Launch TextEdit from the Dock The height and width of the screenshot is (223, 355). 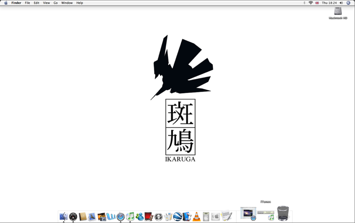click(x=226, y=216)
